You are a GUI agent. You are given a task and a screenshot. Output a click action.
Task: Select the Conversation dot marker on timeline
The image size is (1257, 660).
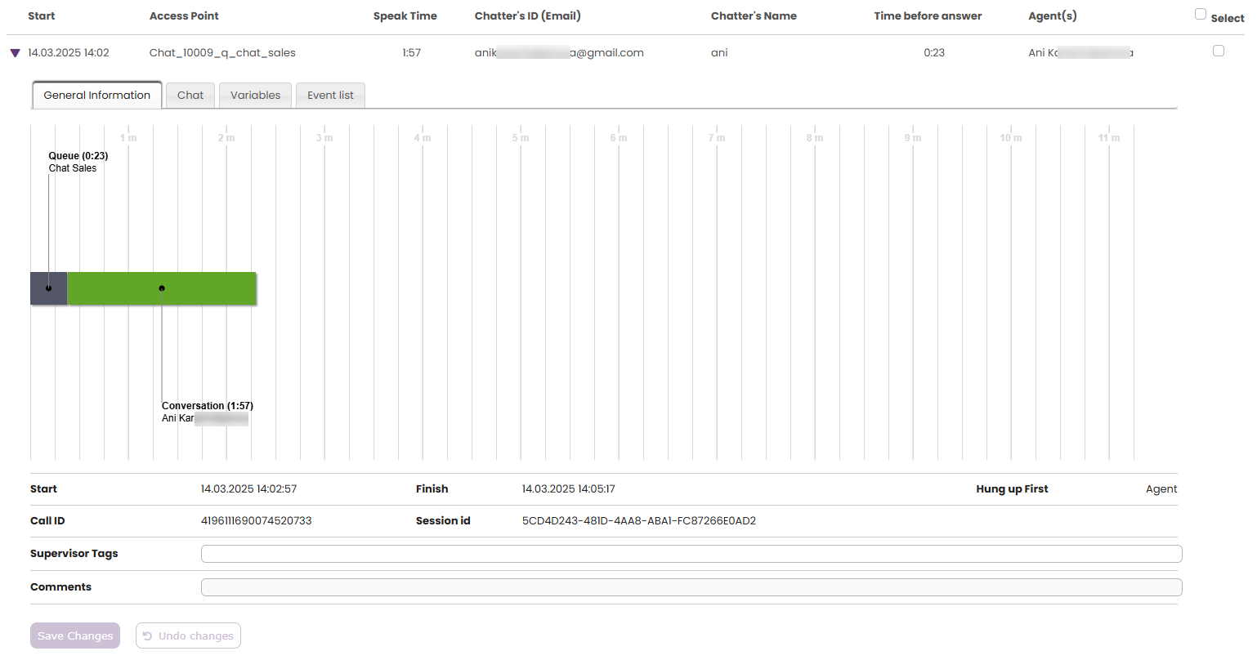[x=162, y=288]
